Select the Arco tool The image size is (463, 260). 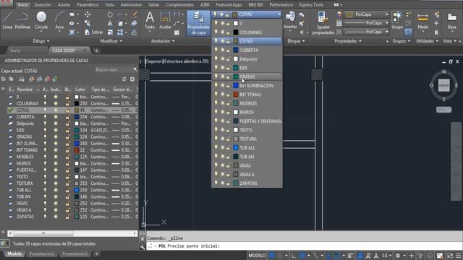pyautogui.click(x=59, y=20)
